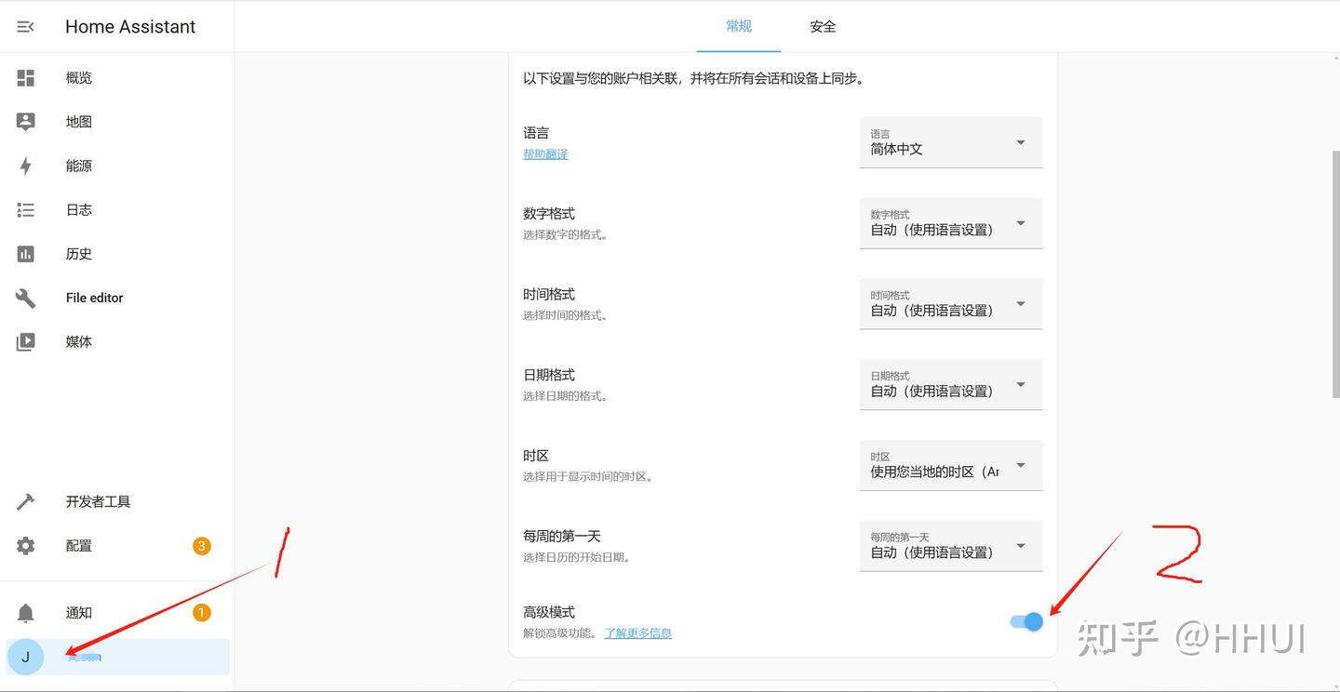View the 通知 notifications
The image size is (1340, 692).
(x=78, y=612)
